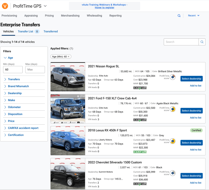
Task: Click the Lexus RX ProfitTime score icon
Action: [x=173, y=141]
